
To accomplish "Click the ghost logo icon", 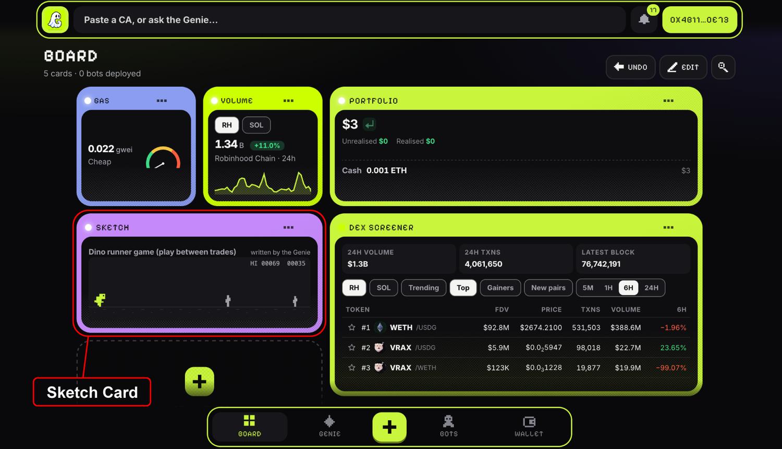I will click(x=55, y=20).
